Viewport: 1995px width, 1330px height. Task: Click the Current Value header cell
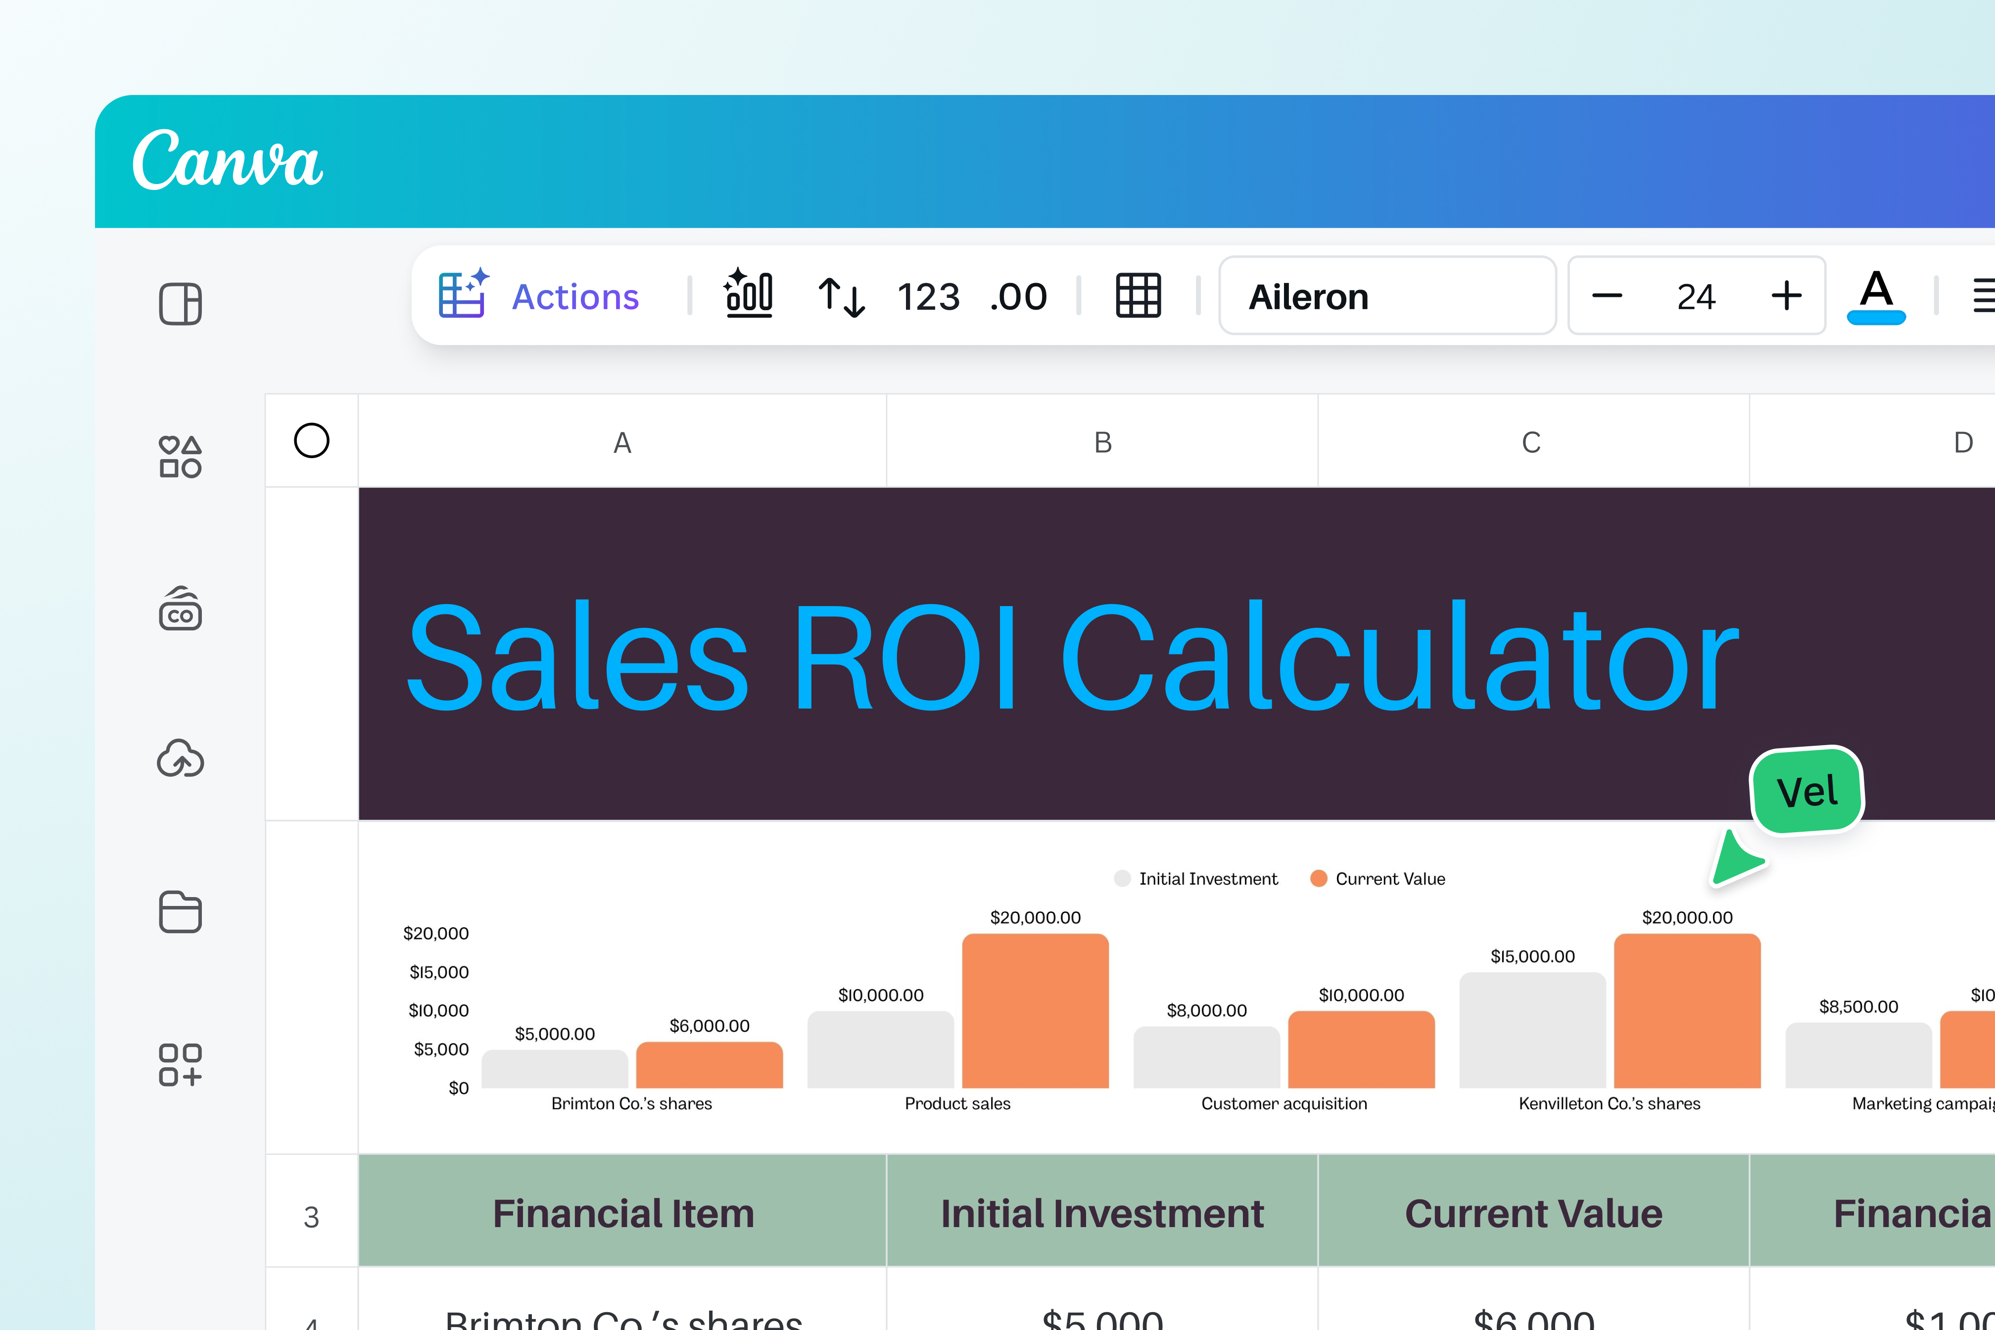[1533, 1211]
